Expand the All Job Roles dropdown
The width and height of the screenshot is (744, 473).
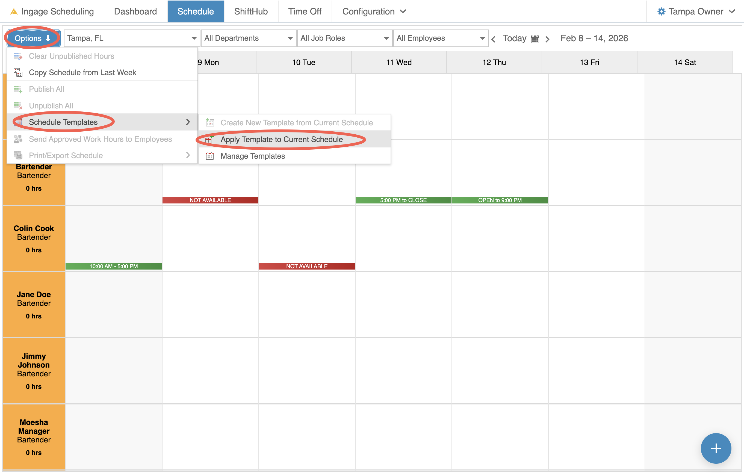click(344, 38)
